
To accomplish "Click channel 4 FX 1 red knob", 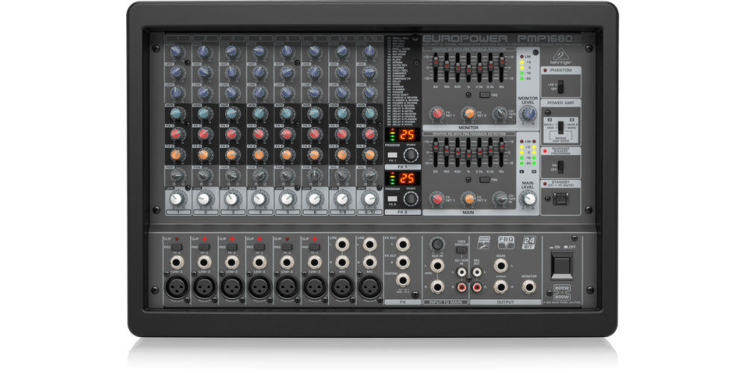I will pyautogui.click(x=260, y=134).
